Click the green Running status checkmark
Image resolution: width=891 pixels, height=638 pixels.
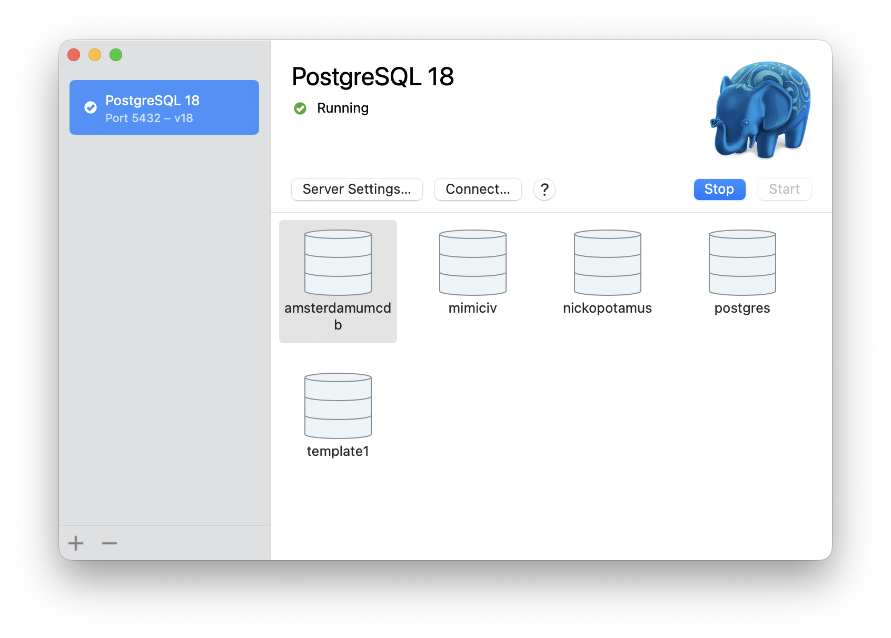tap(300, 108)
